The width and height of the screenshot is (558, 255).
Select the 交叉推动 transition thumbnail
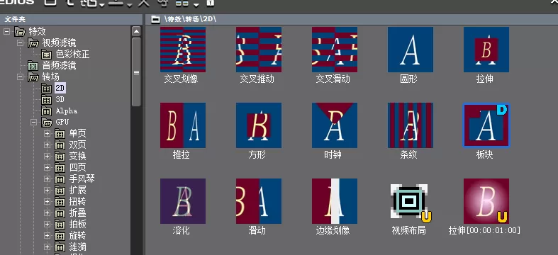tap(259, 50)
